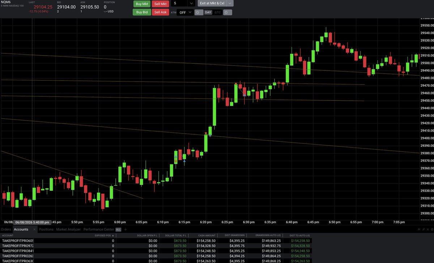
Task: Open the Market Analyzer tab
Action: (68, 229)
